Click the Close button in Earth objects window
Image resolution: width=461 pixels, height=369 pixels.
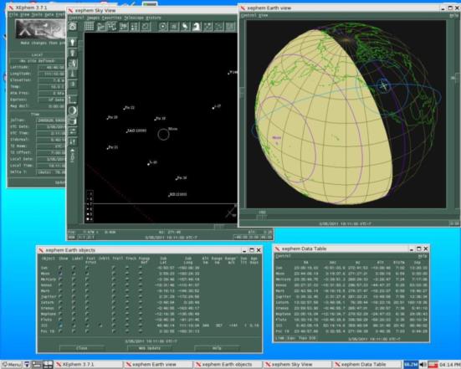click(82, 348)
